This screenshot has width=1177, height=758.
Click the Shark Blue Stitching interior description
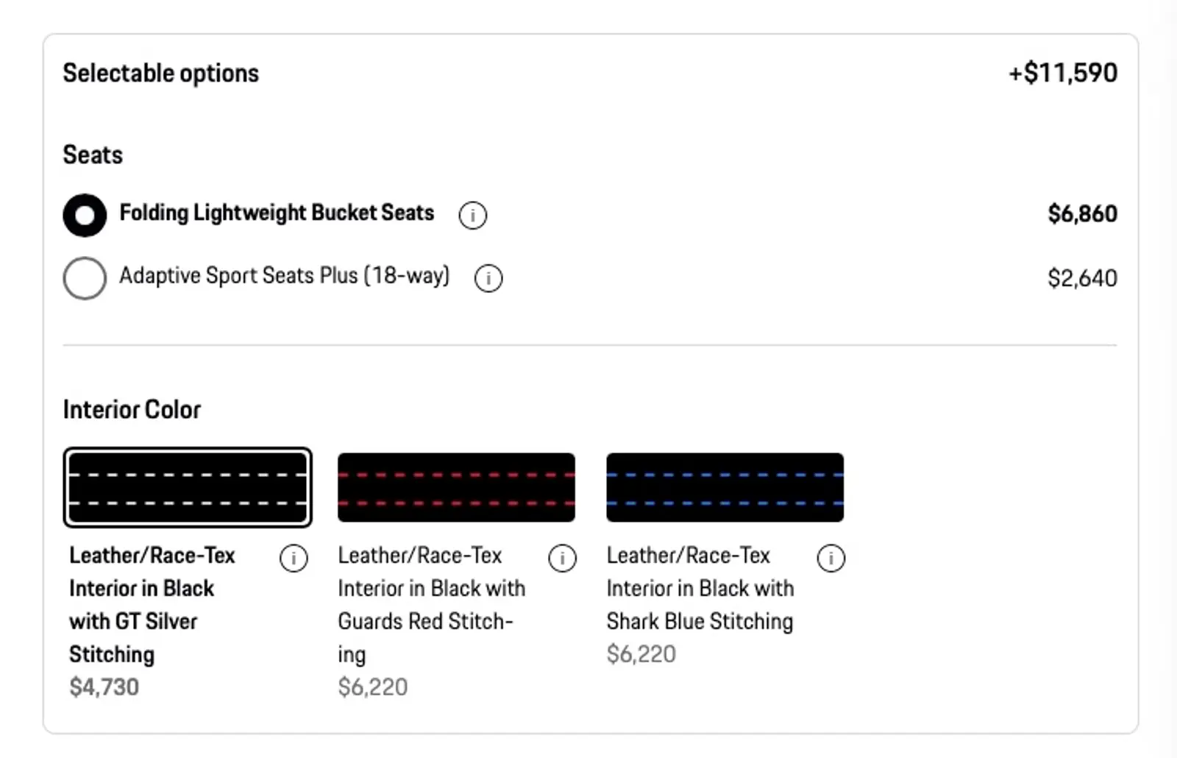coord(700,588)
